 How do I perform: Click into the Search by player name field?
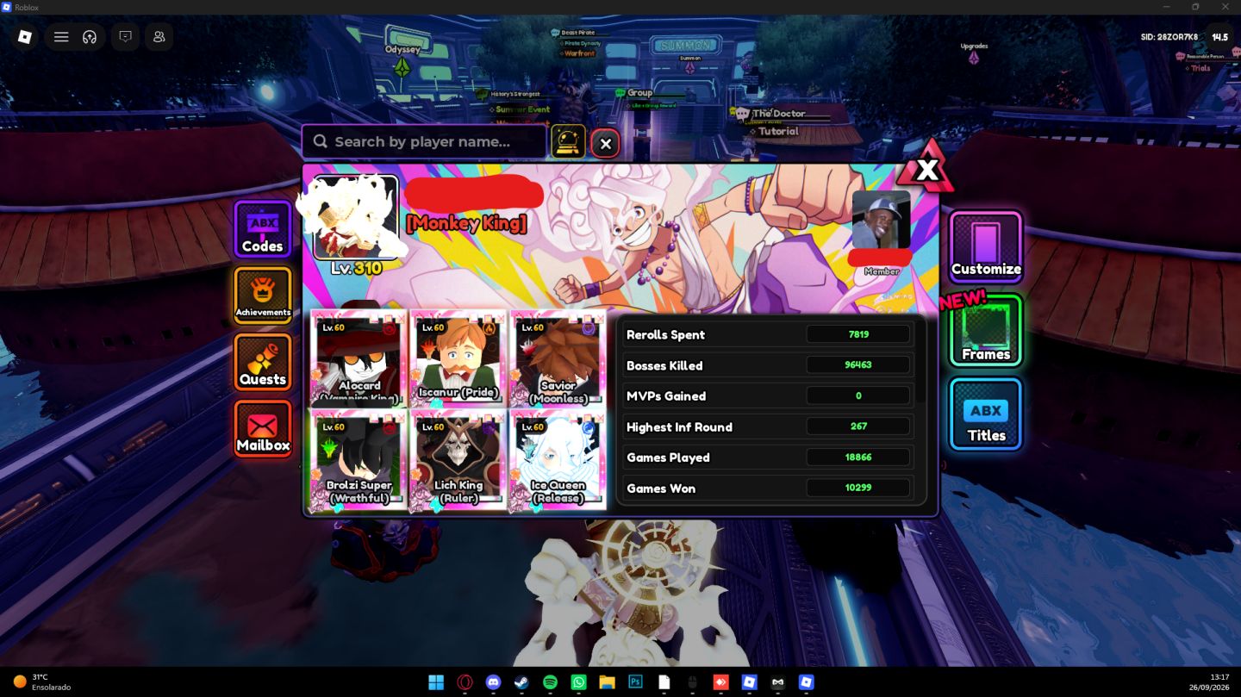point(424,142)
